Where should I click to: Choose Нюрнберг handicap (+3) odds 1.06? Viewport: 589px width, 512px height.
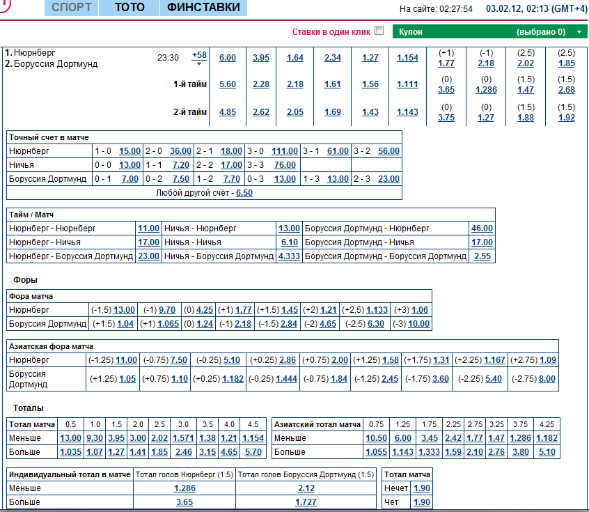420,310
